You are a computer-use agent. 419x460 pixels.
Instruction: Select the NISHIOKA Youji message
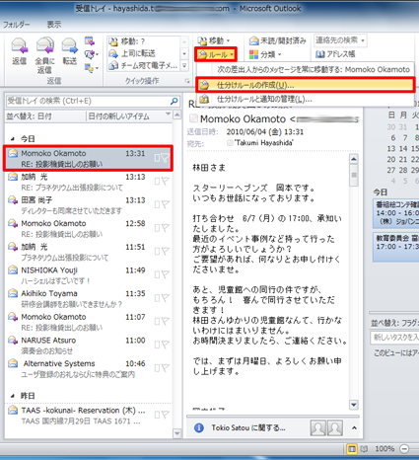click(88, 275)
